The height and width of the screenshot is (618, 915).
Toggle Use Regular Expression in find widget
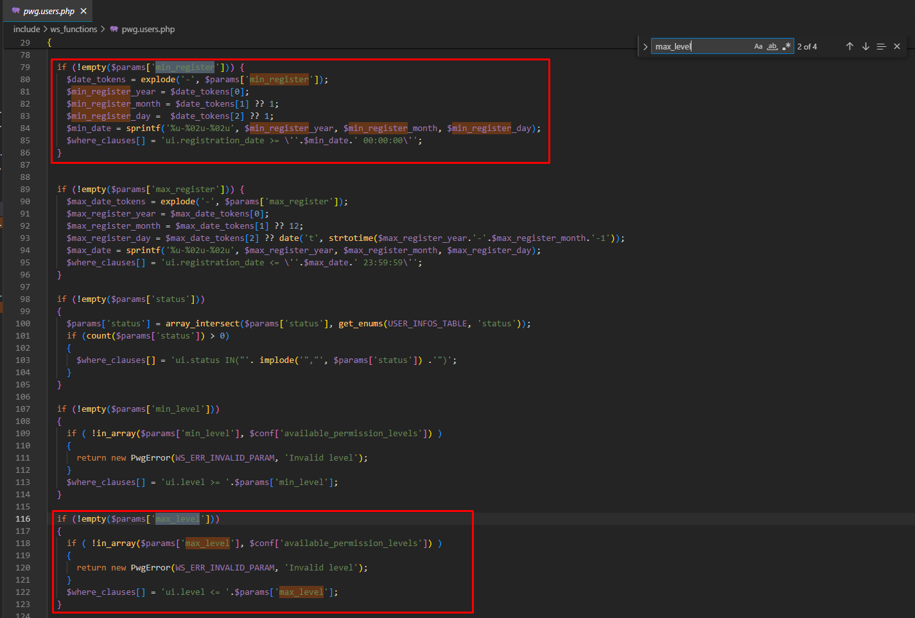click(x=787, y=46)
